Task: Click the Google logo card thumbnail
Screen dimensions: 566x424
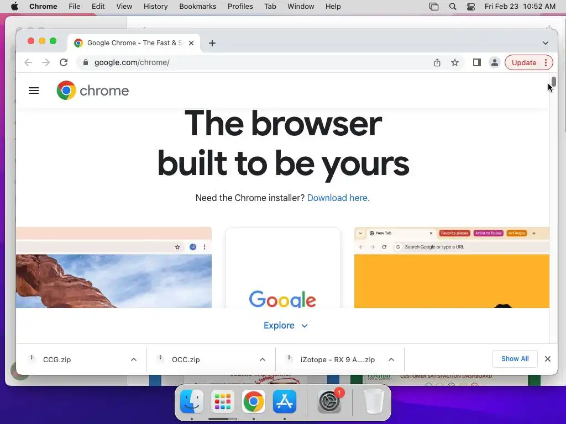Action: [x=282, y=268]
